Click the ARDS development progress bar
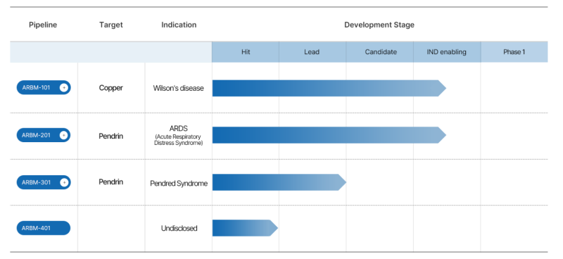 [329, 135]
